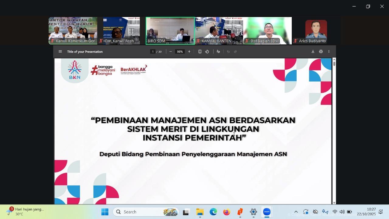Enable the draw annotation tool
Viewport: 389px width, 219px height.
click(x=218, y=52)
